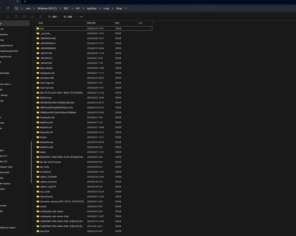Open a new Explorer tab with plus
The image size is (296, 236).
click(25, 1)
